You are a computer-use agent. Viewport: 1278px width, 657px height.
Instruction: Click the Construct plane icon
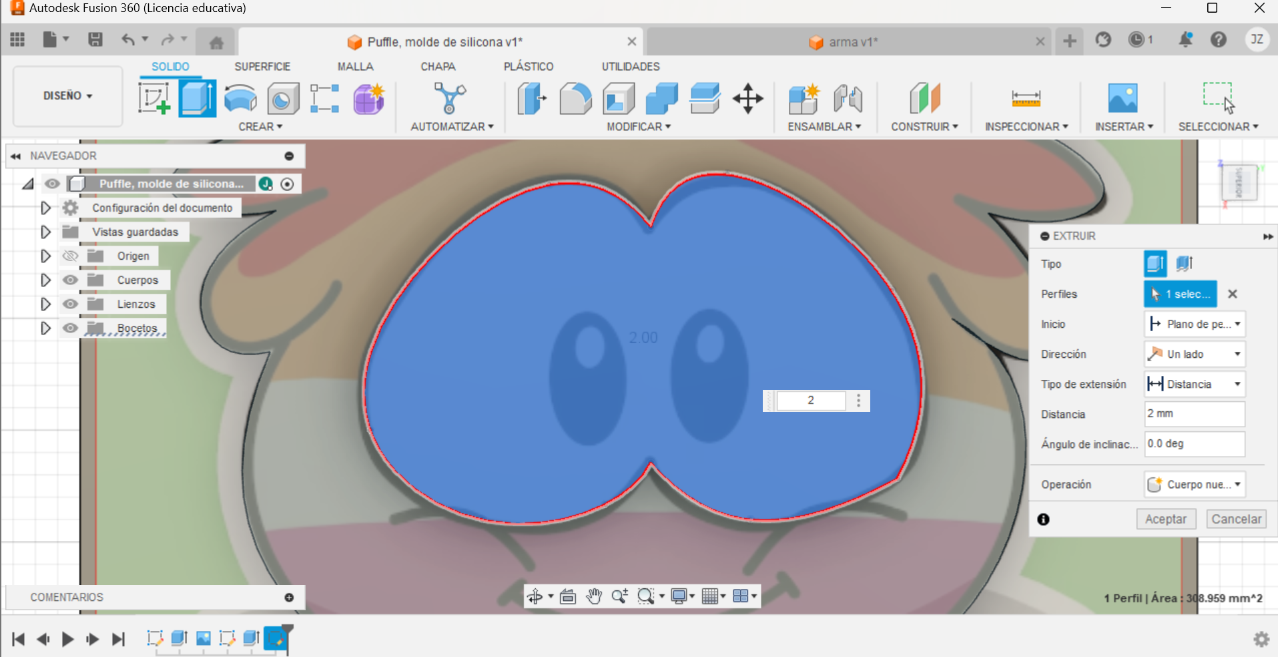point(924,98)
